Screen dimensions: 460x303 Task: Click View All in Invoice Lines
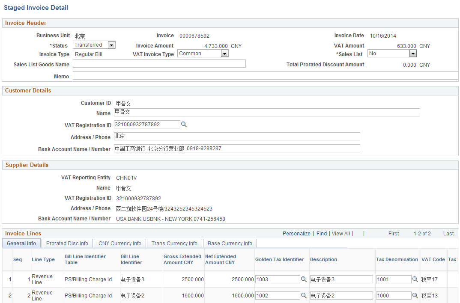[x=341, y=234]
